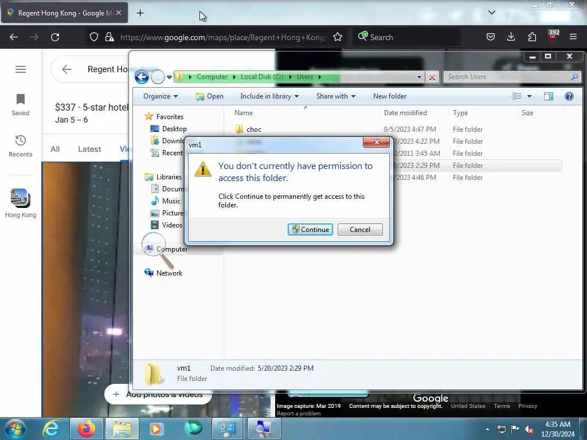Go back in the Explorer window

(x=142, y=77)
